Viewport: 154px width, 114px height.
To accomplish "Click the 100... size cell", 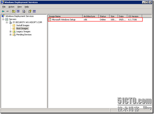I will pyautogui.click(x=113, y=20).
